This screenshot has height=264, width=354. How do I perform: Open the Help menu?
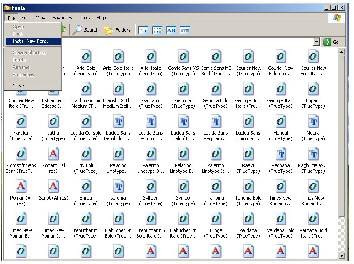pos(101,18)
